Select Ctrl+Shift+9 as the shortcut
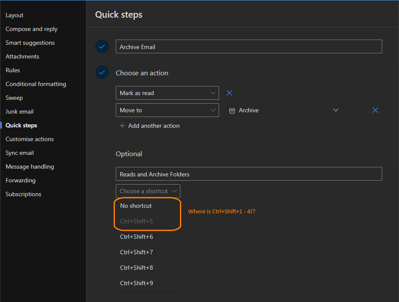399x302 pixels. [x=136, y=283]
